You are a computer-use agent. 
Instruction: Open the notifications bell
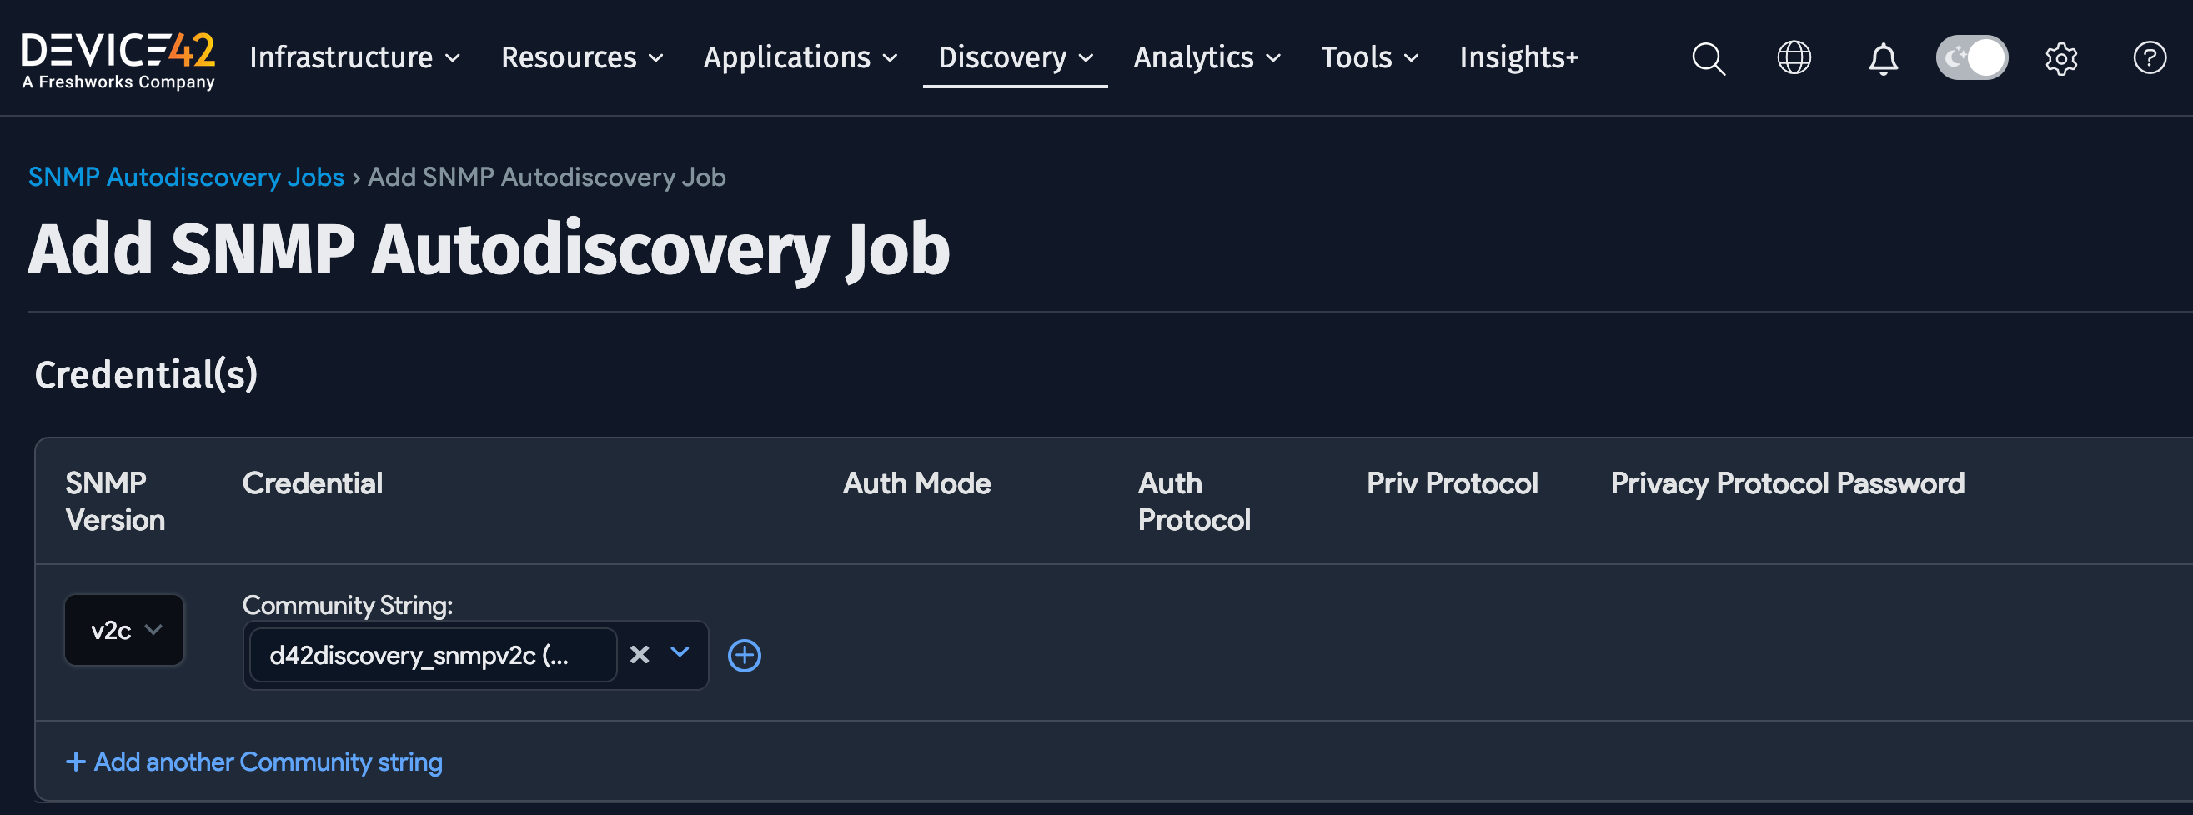click(x=1883, y=57)
